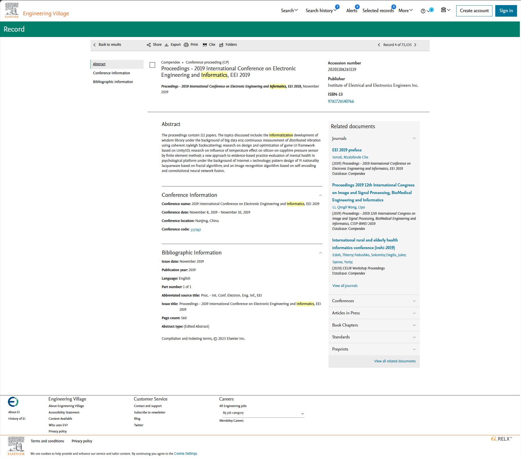Select the Abstract sidebar tab
The height and width of the screenshot is (457, 521).
pyautogui.click(x=117, y=64)
